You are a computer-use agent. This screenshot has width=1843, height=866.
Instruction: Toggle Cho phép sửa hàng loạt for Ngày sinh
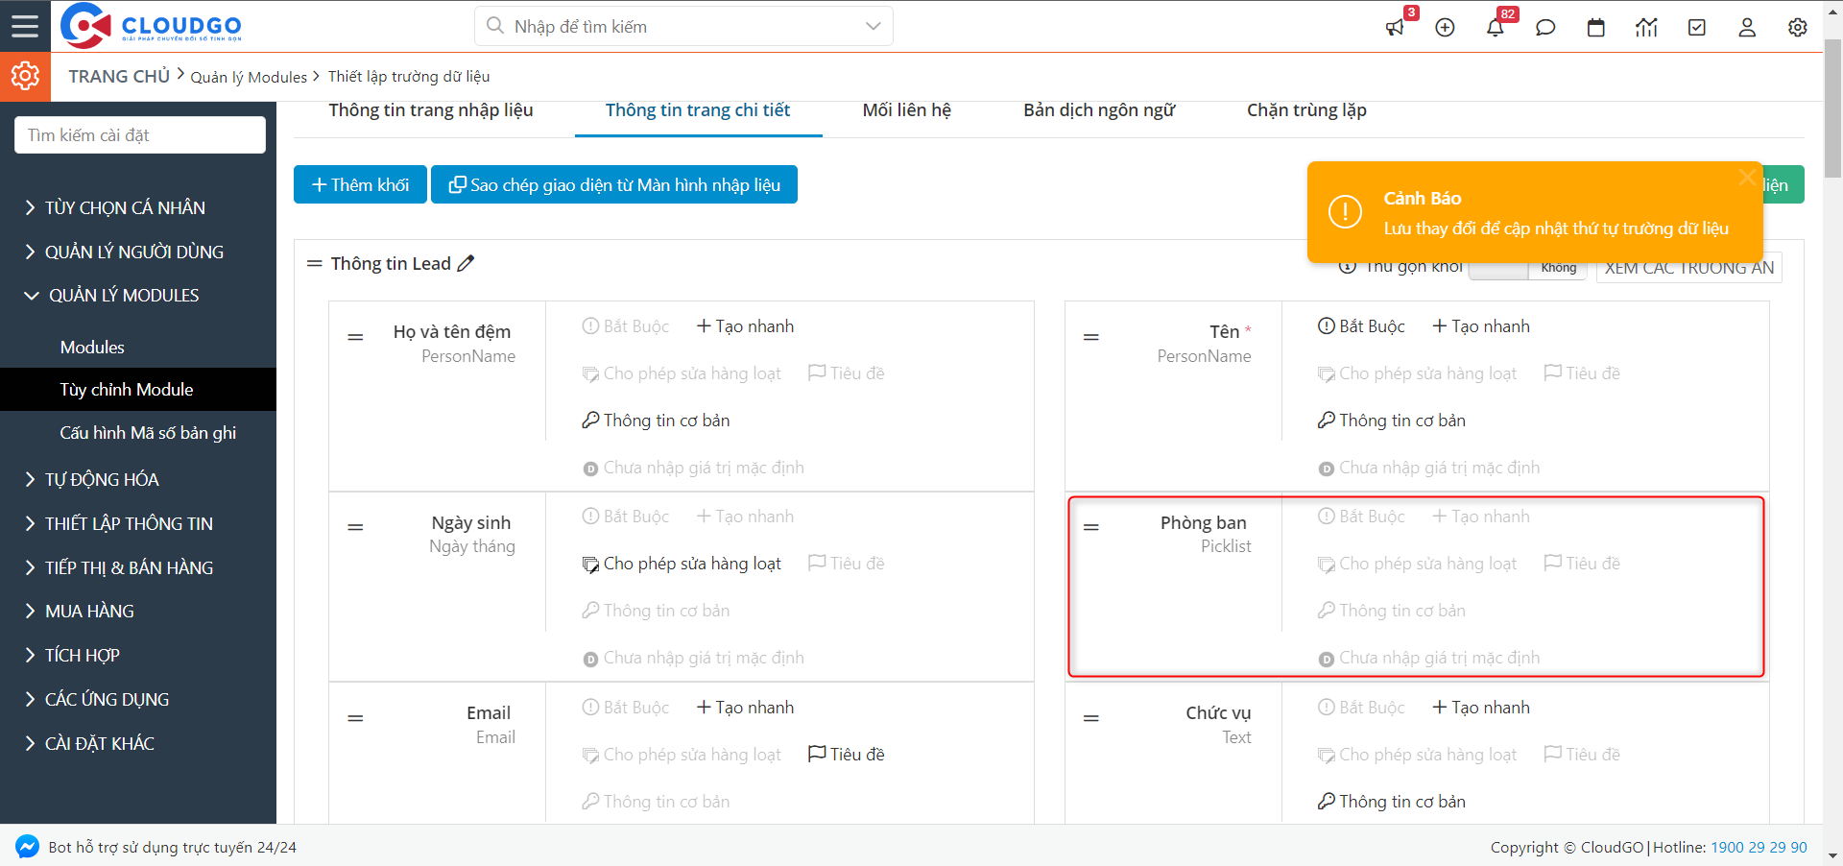coord(682,564)
